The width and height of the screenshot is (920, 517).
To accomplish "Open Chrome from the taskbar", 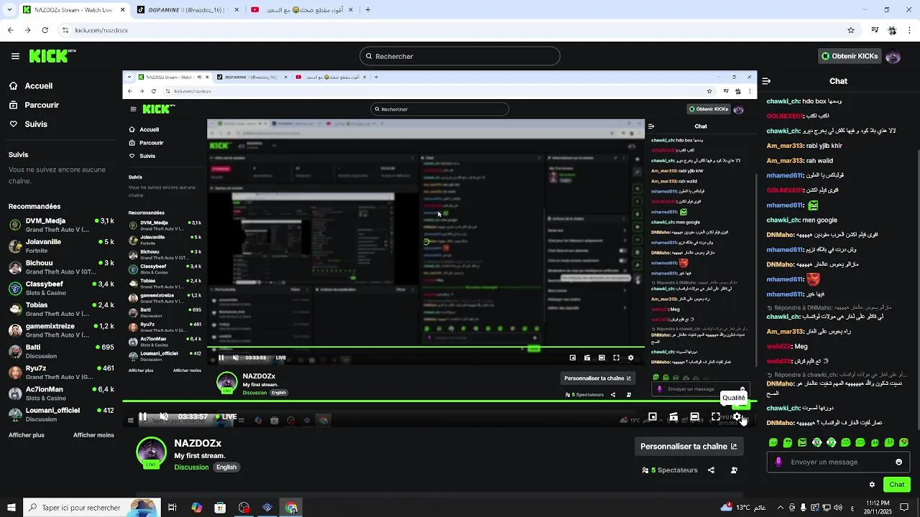I will (291, 508).
